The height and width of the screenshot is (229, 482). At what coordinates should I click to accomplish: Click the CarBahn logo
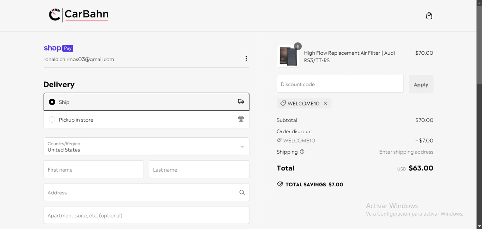[79, 15]
